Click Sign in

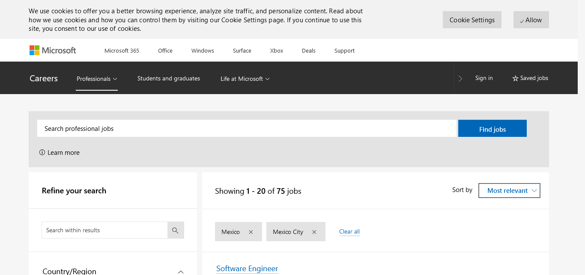[x=484, y=78]
